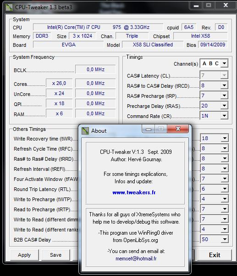
Task: Click the Memory type DDR3 field
Action: pos(42,36)
